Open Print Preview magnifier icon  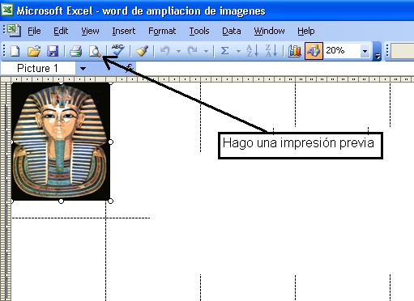point(95,51)
